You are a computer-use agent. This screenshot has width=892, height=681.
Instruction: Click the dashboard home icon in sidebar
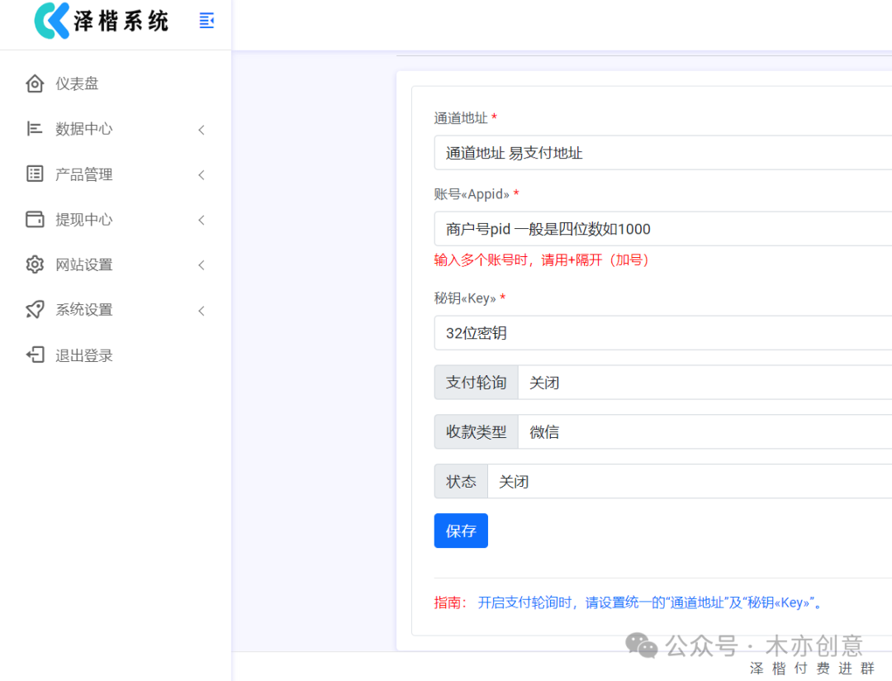coord(34,83)
